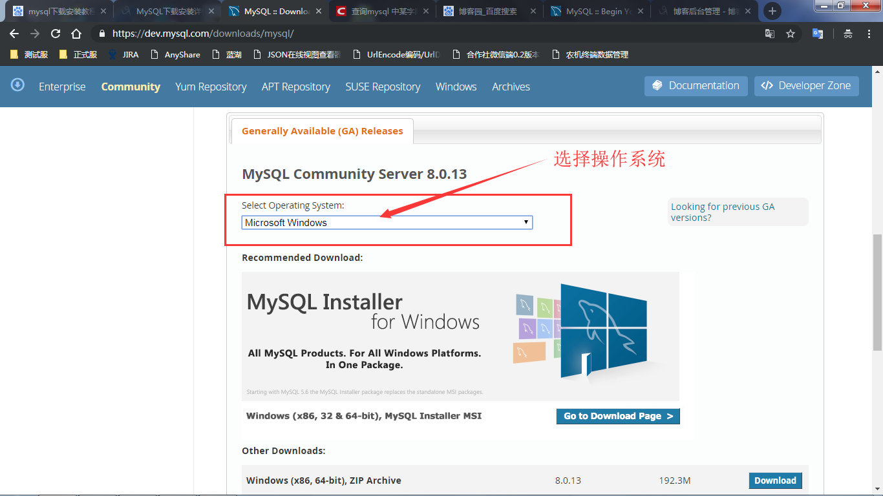Switch to the '查询mysql 中某字' tab
Screen dimensions: 883x496
(x=381, y=11)
